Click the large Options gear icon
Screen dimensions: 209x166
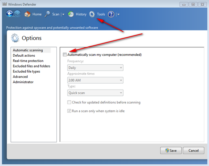click(15, 38)
